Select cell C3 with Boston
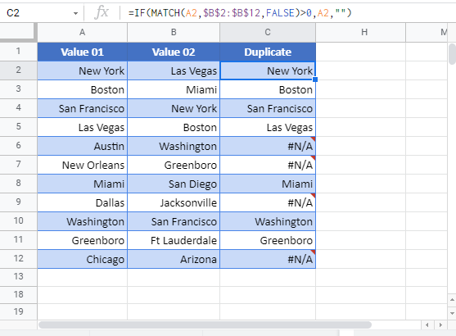This screenshot has width=456, height=336. pos(268,89)
